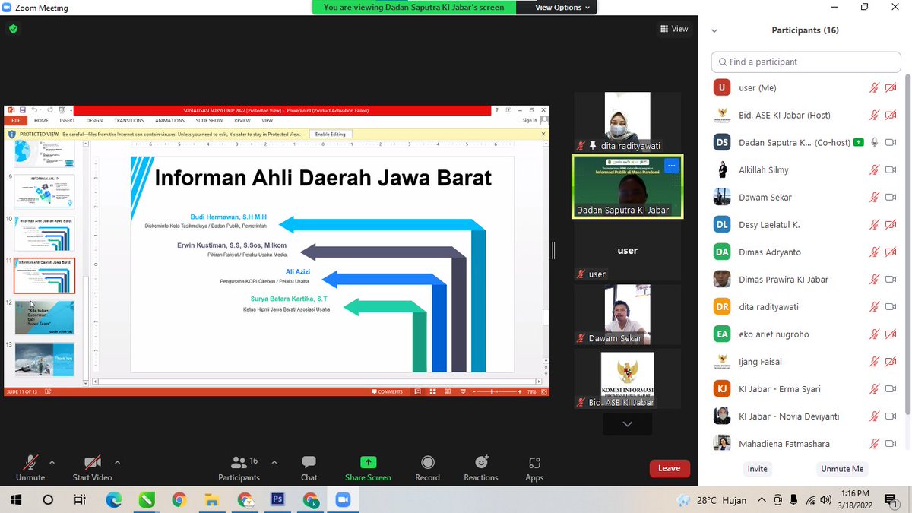Click Sign in link in PowerPoint

530,120
